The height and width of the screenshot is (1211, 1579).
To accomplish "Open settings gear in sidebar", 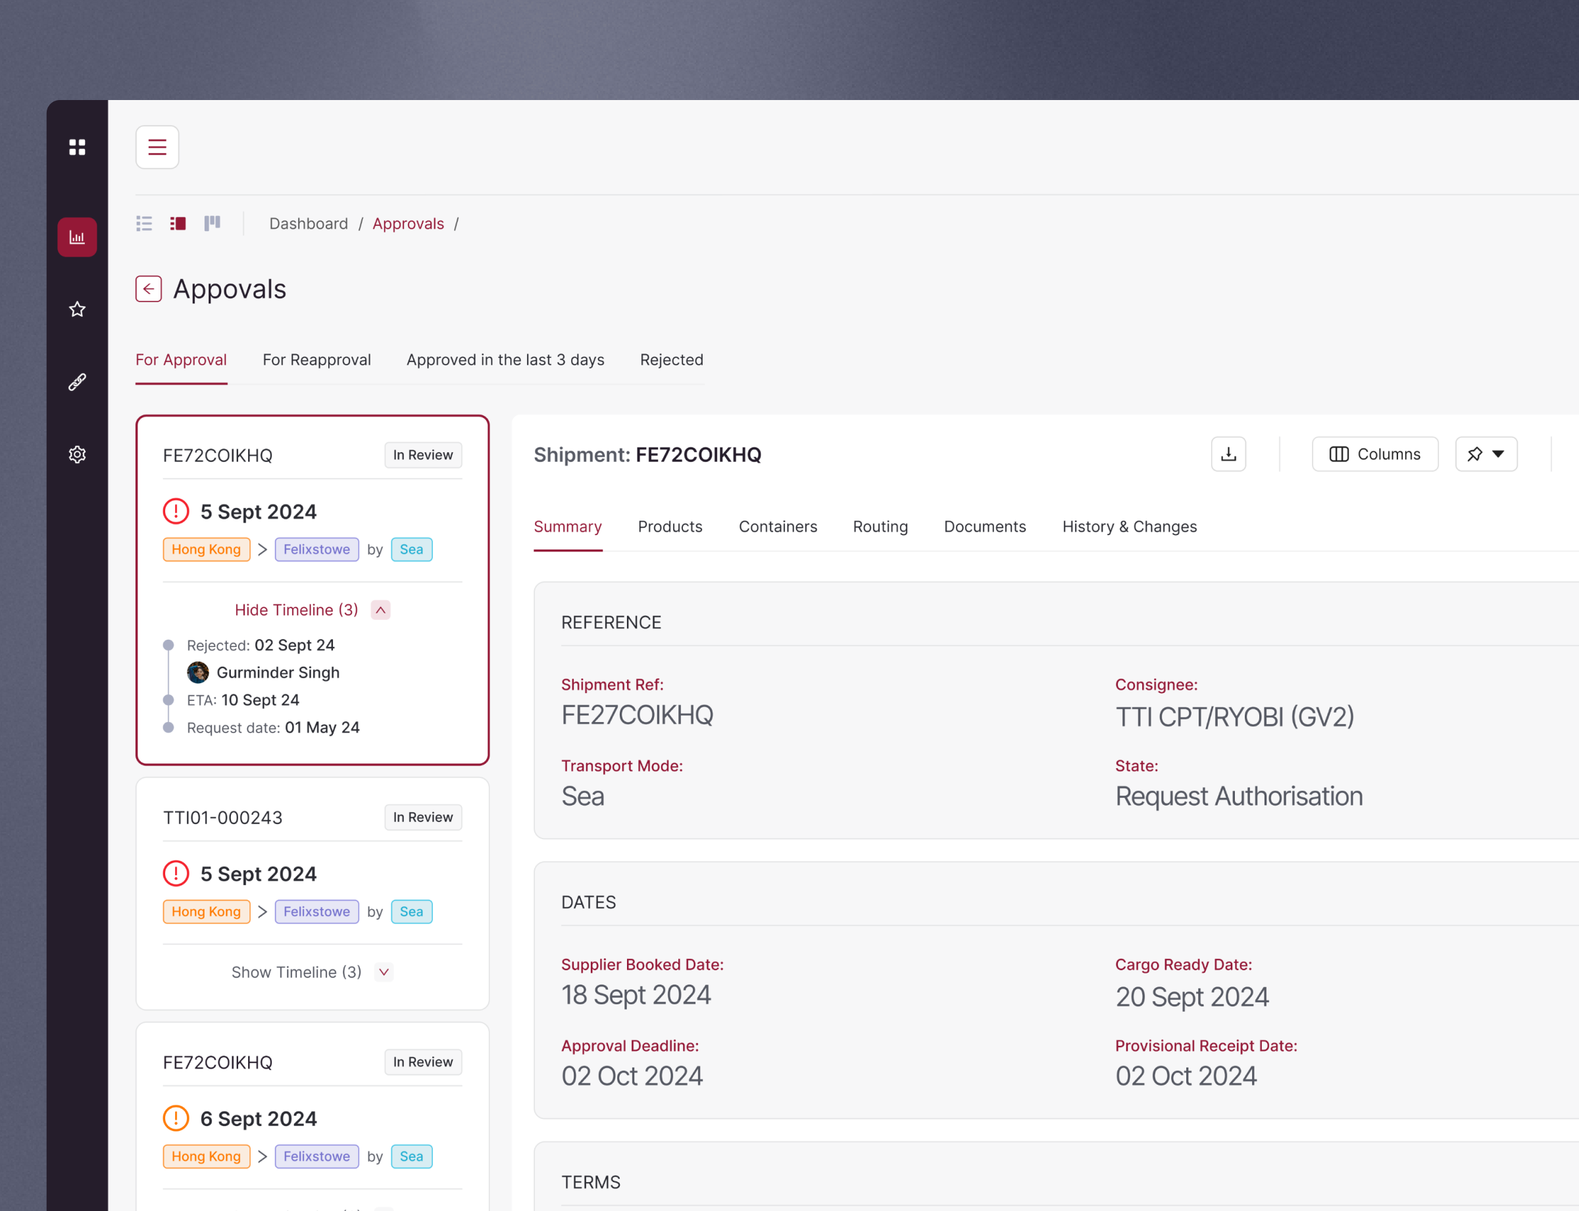I will tap(77, 454).
